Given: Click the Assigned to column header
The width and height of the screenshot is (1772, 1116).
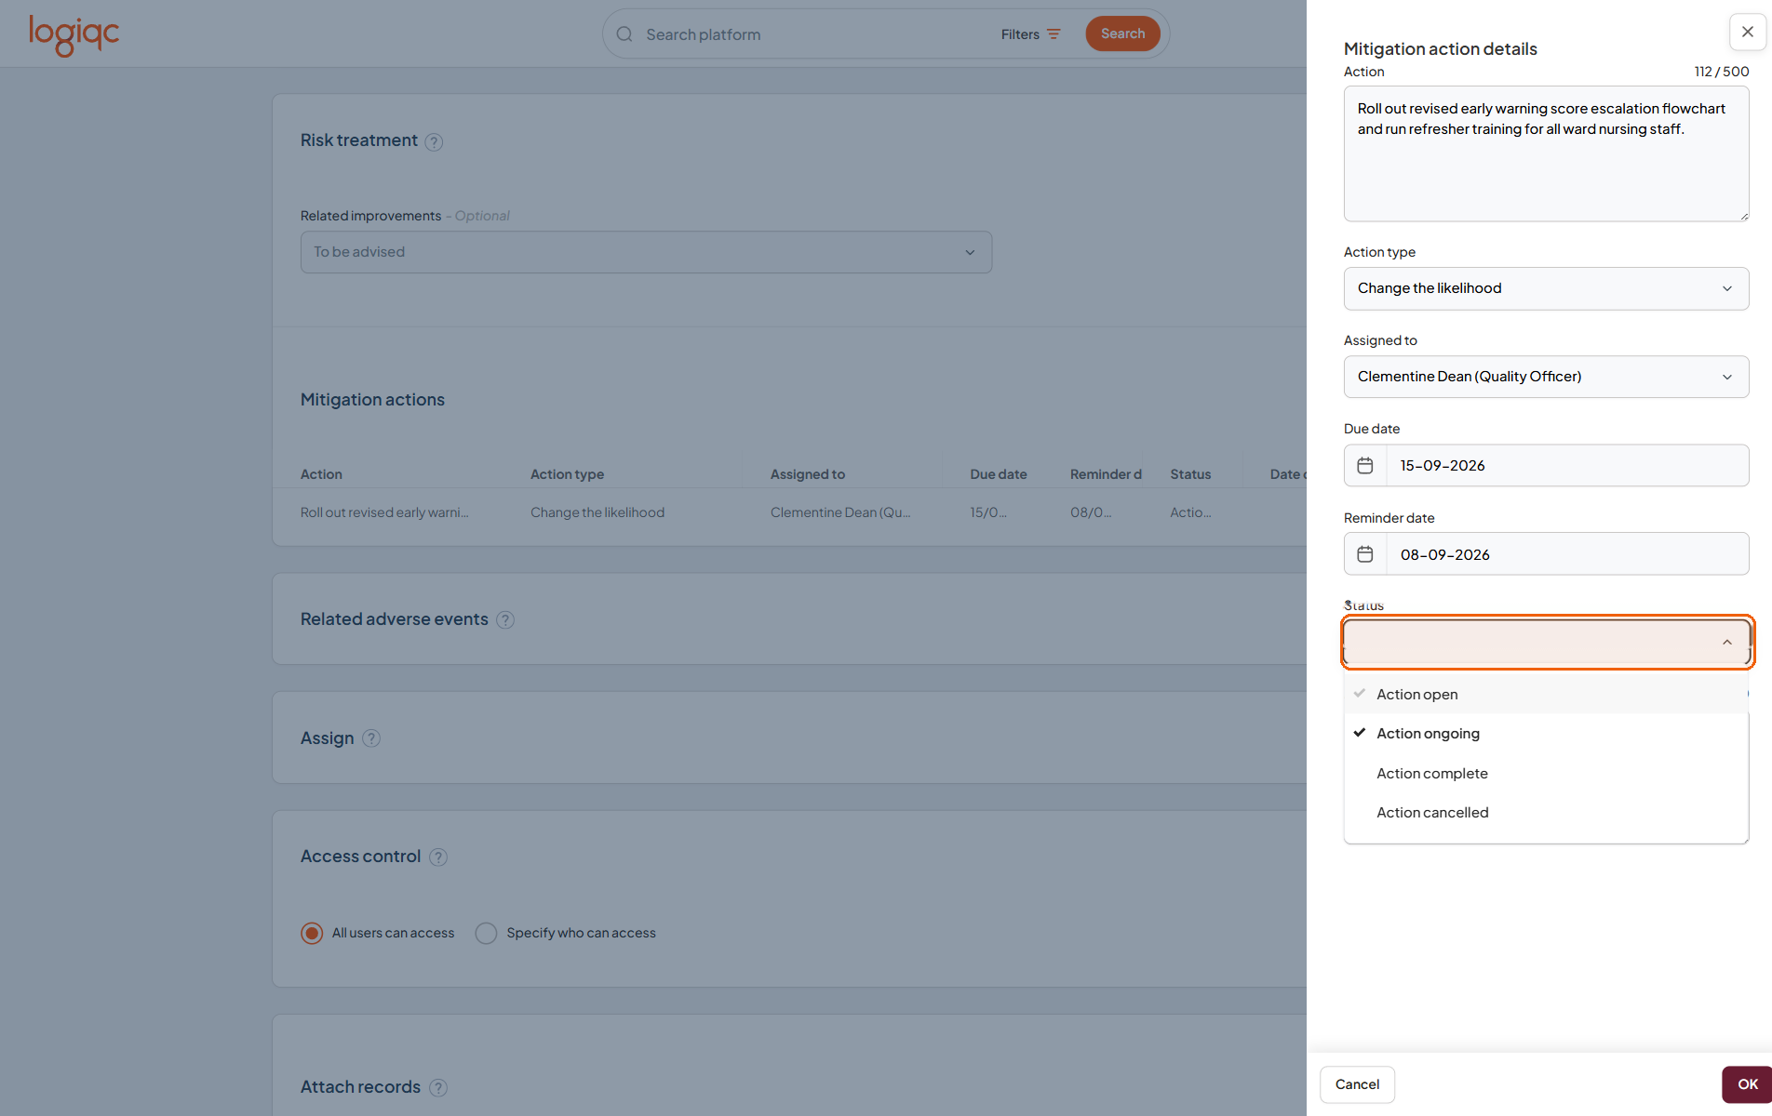Looking at the screenshot, I should click(x=807, y=474).
